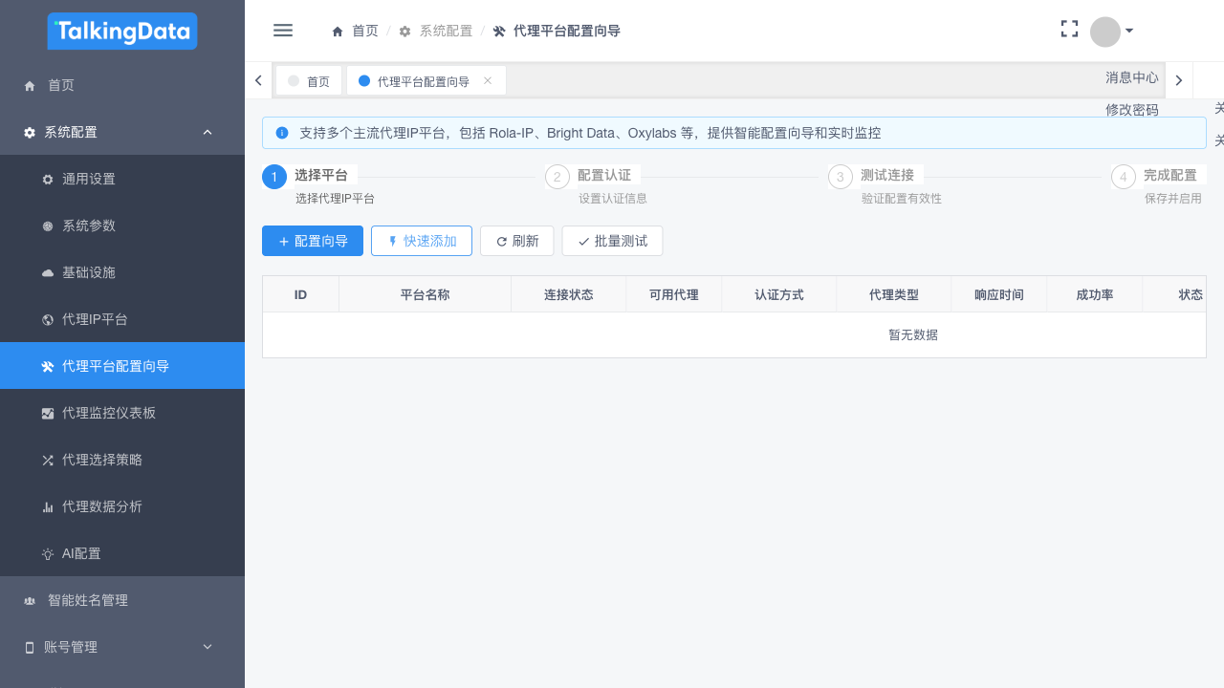This screenshot has width=1224, height=688.
Task: Open 通用设置 in sidebar
Action: pyautogui.click(x=89, y=179)
